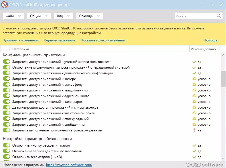Screen dimensions: 226x168
Task: Open the Помощь link in yellow banner
Action: 210,40
